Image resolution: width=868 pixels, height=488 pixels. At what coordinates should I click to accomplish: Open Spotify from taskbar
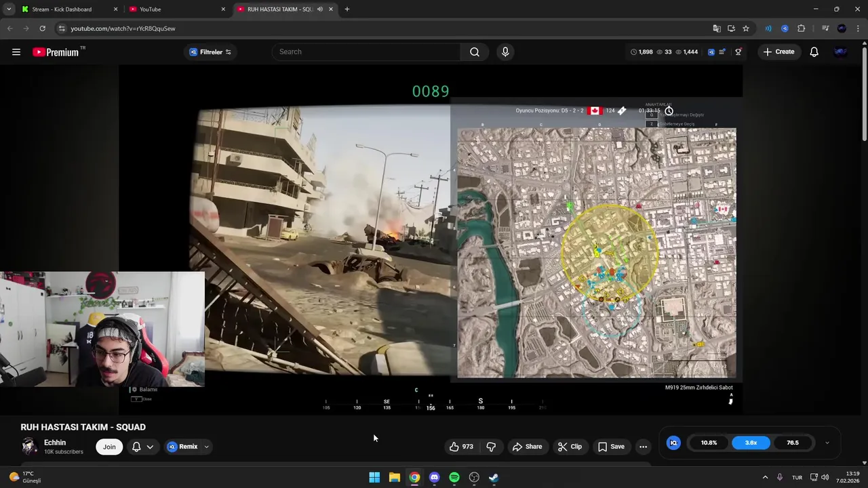454,477
